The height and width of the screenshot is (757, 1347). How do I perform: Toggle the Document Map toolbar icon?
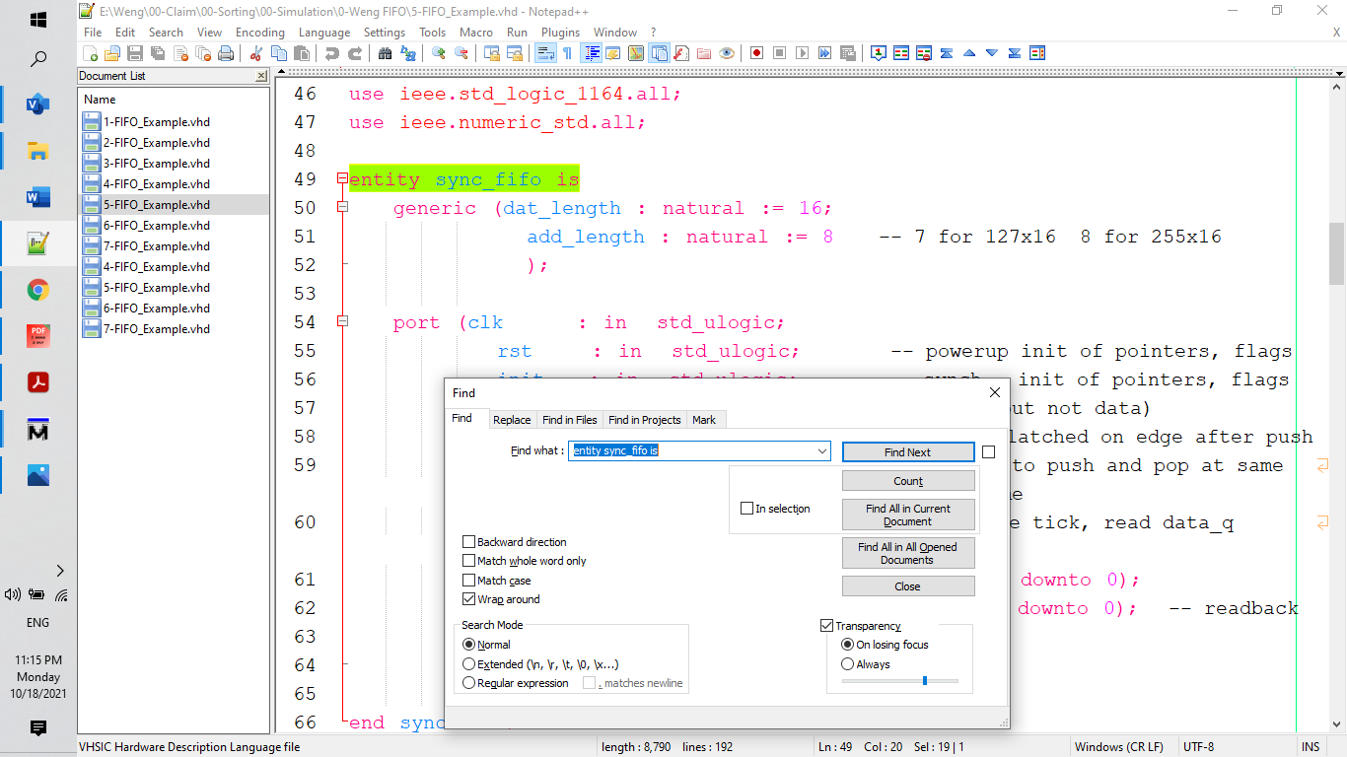pos(635,53)
